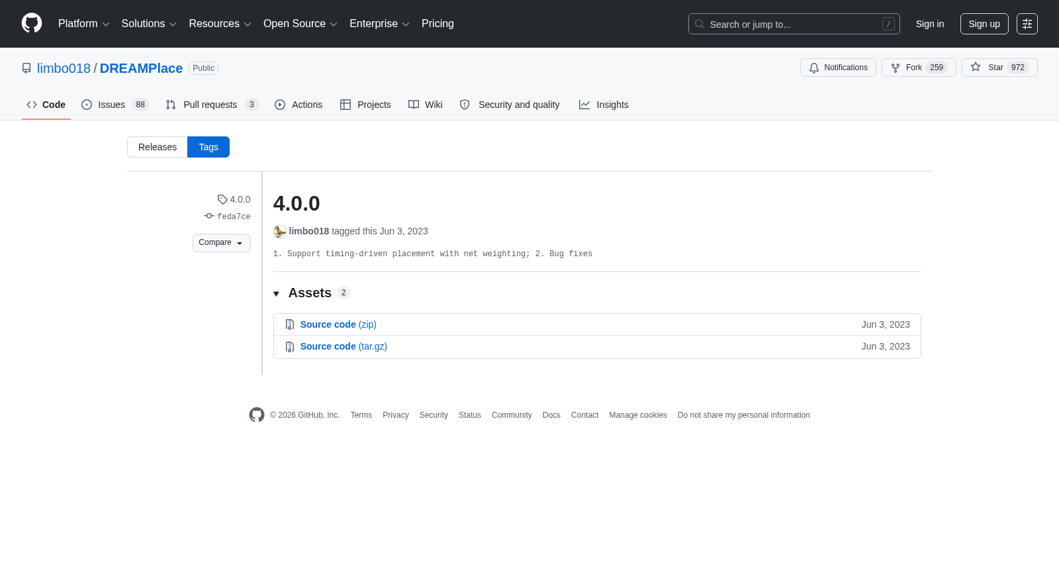Download Source code (zip)

click(x=338, y=324)
